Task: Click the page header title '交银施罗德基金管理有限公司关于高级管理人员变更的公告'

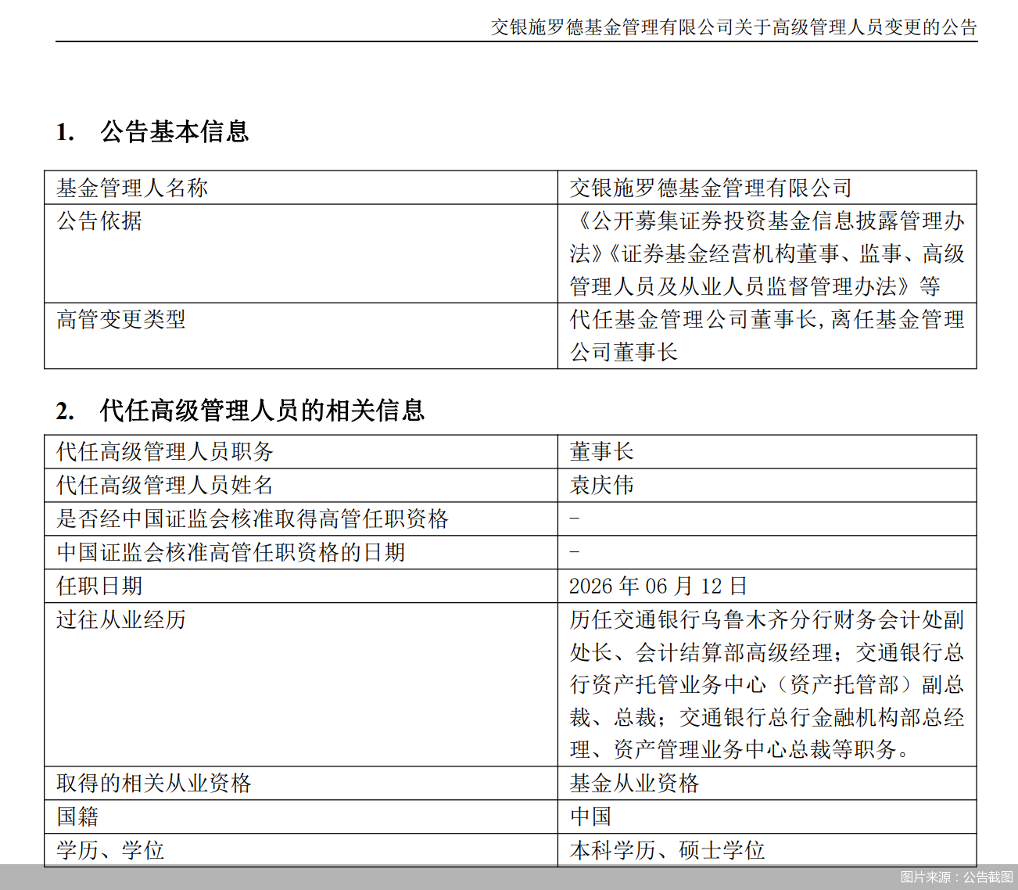Action: 734,27
